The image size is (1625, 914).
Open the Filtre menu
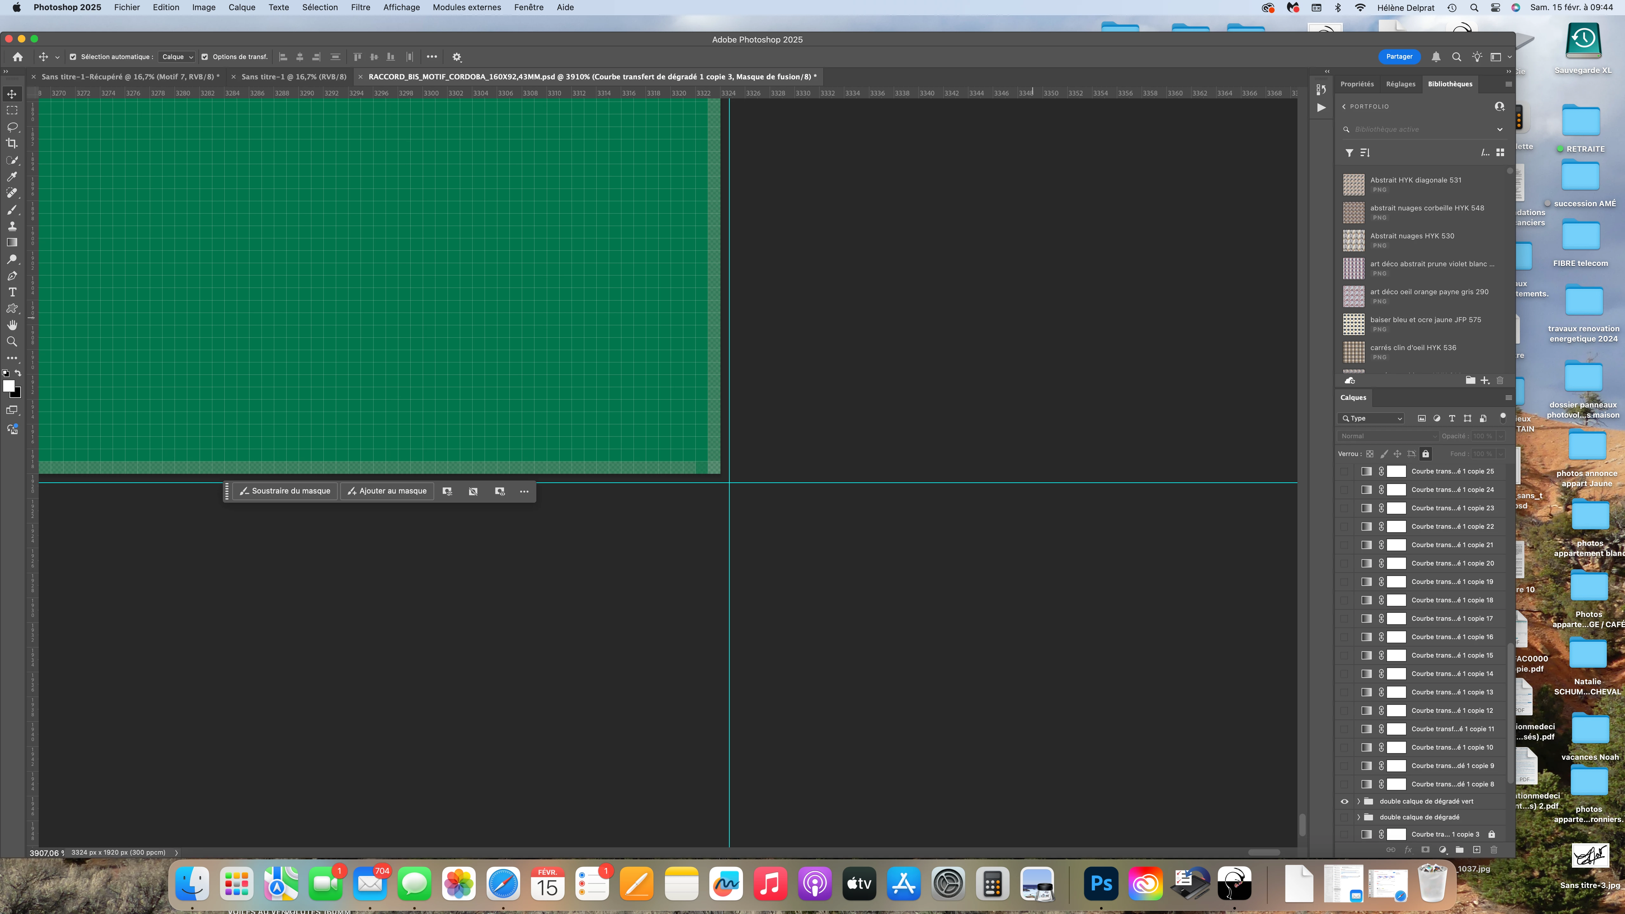pyautogui.click(x=360, y=8)
